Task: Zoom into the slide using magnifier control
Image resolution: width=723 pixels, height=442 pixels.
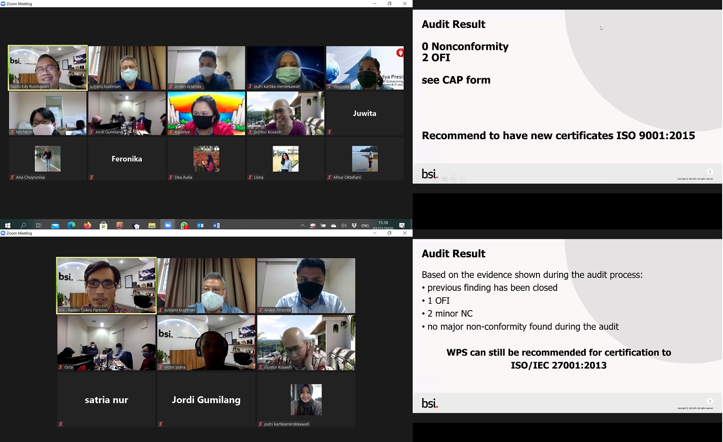Action: [454, 179]
